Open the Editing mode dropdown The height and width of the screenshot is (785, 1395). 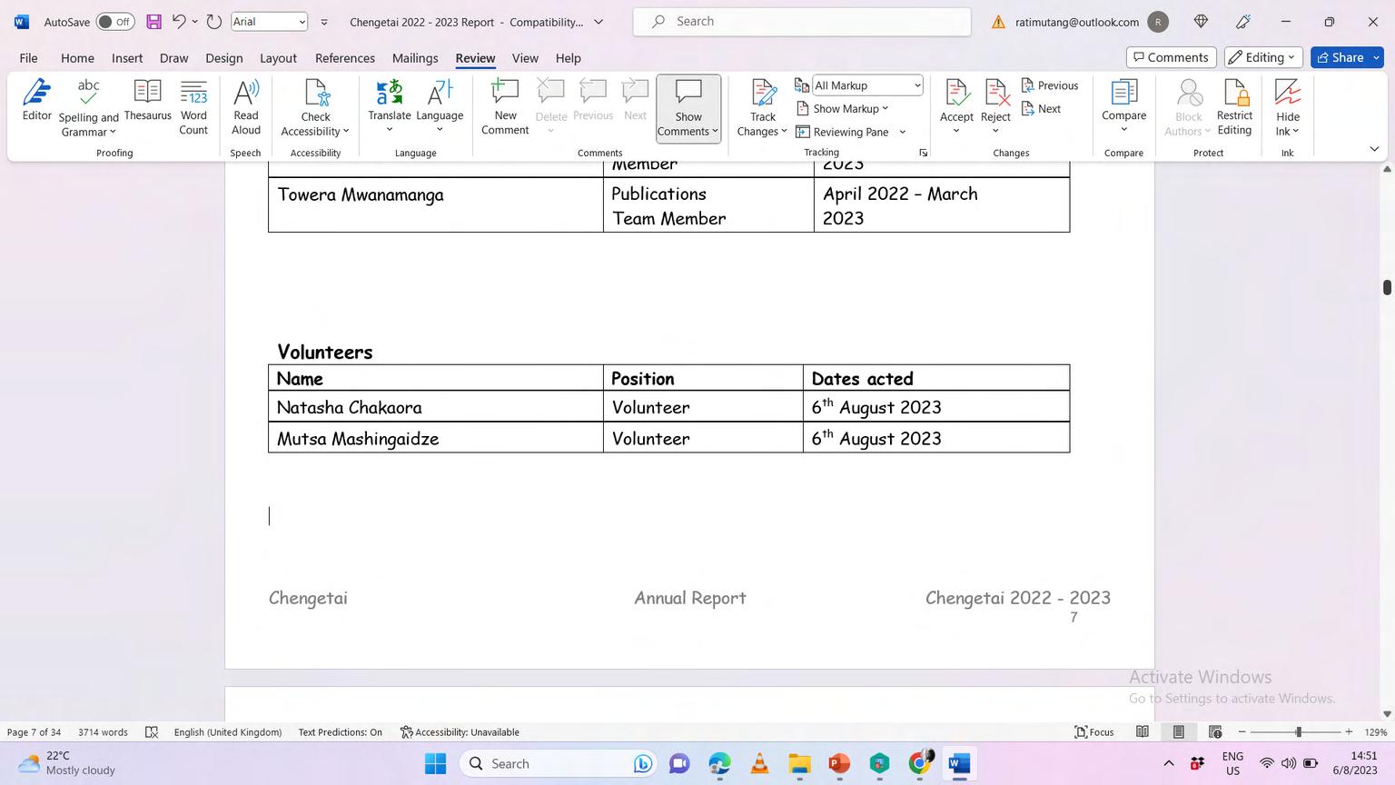(x=1263, y=57)
